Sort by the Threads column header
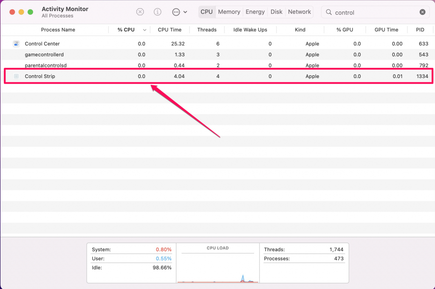The width and height of the screenshot is (435, 289). click(x=207, y=30)
